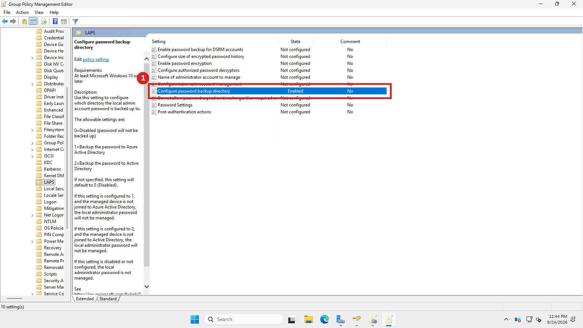Screen dimensions: 583x328
Task: Toggle Show/Hide Console Tree toolbar icon
Action: (x=33, y=22)
